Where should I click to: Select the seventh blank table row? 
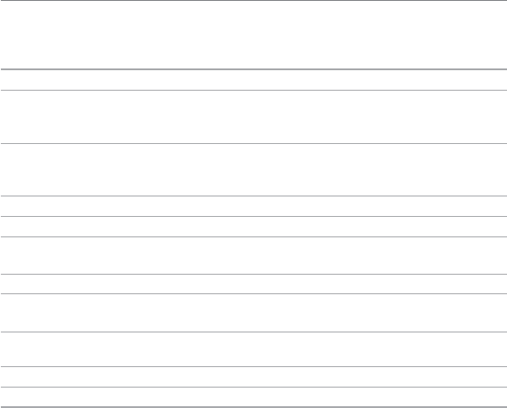(254, 284)
